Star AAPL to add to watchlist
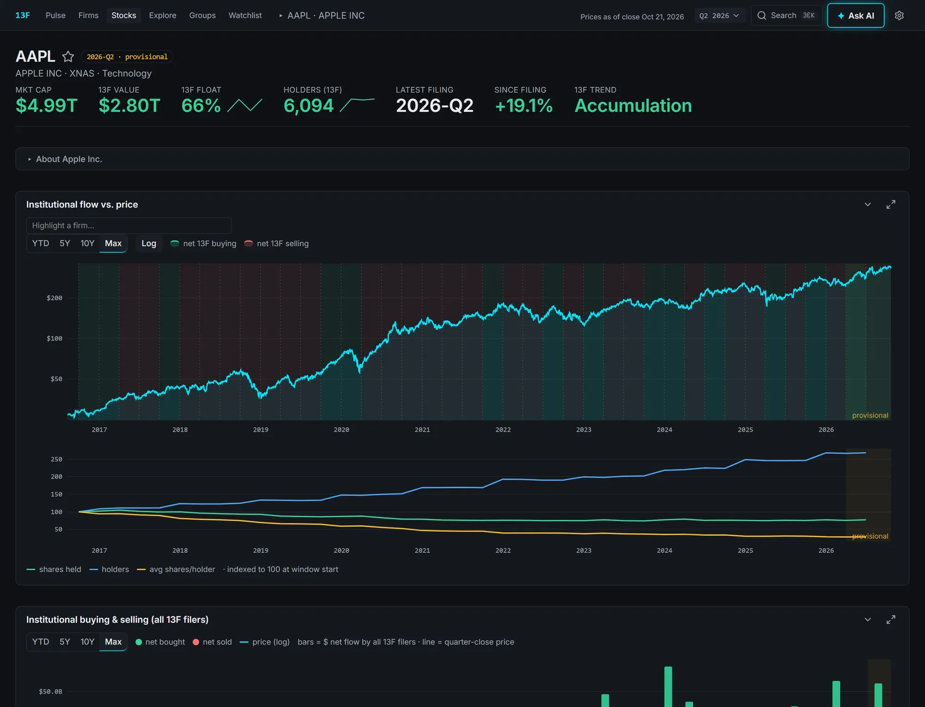 click(68, 56)
